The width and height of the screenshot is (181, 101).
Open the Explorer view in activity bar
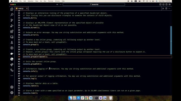tap(12, 9)
